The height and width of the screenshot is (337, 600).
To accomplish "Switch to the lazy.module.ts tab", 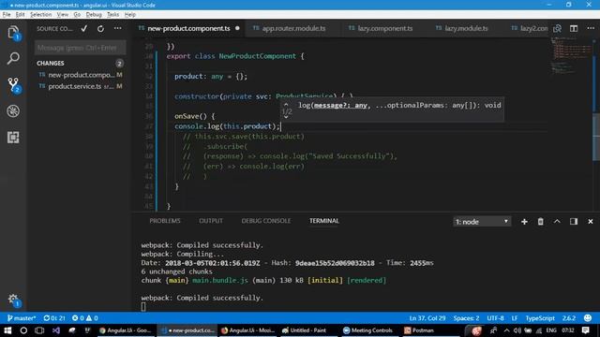I will coord(466,29).
